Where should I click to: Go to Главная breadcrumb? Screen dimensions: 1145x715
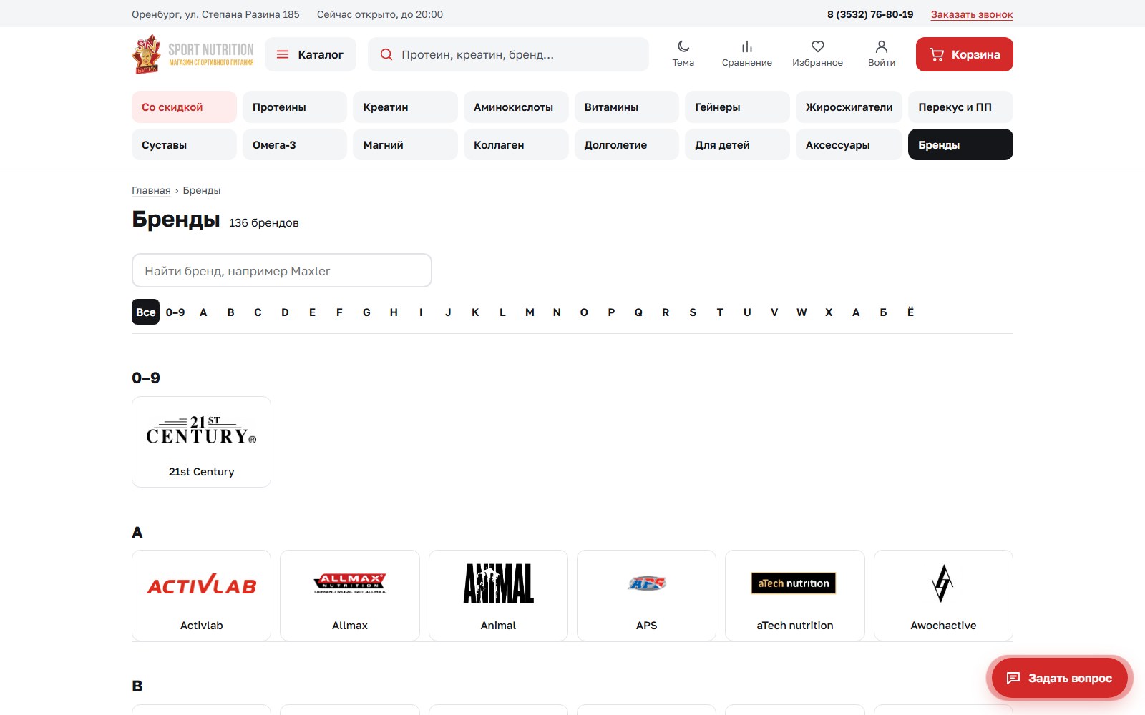[151, 190]
